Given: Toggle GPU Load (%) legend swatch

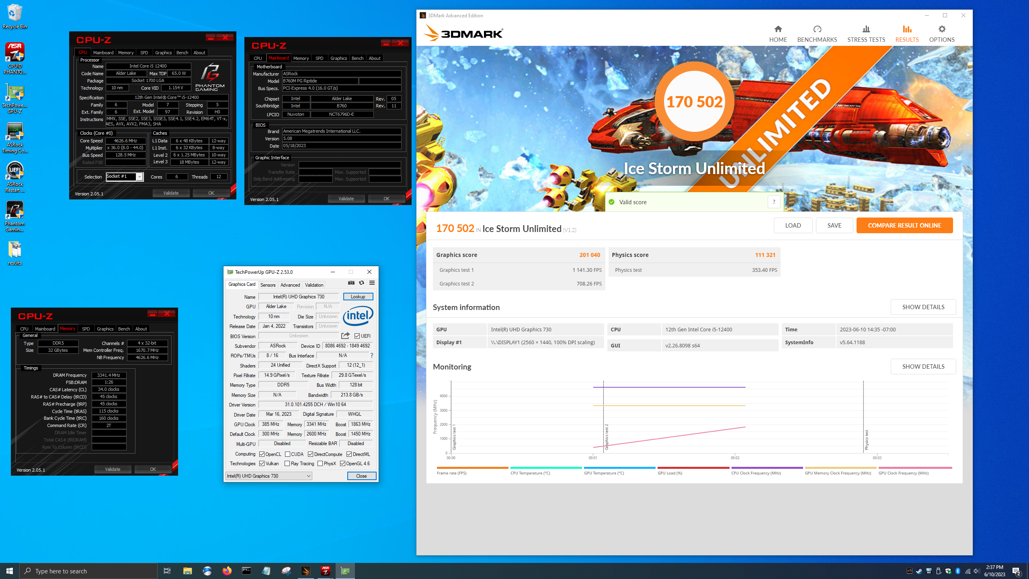Looking at the screenshot, I should pyautogui.click(x=693, y=468).
